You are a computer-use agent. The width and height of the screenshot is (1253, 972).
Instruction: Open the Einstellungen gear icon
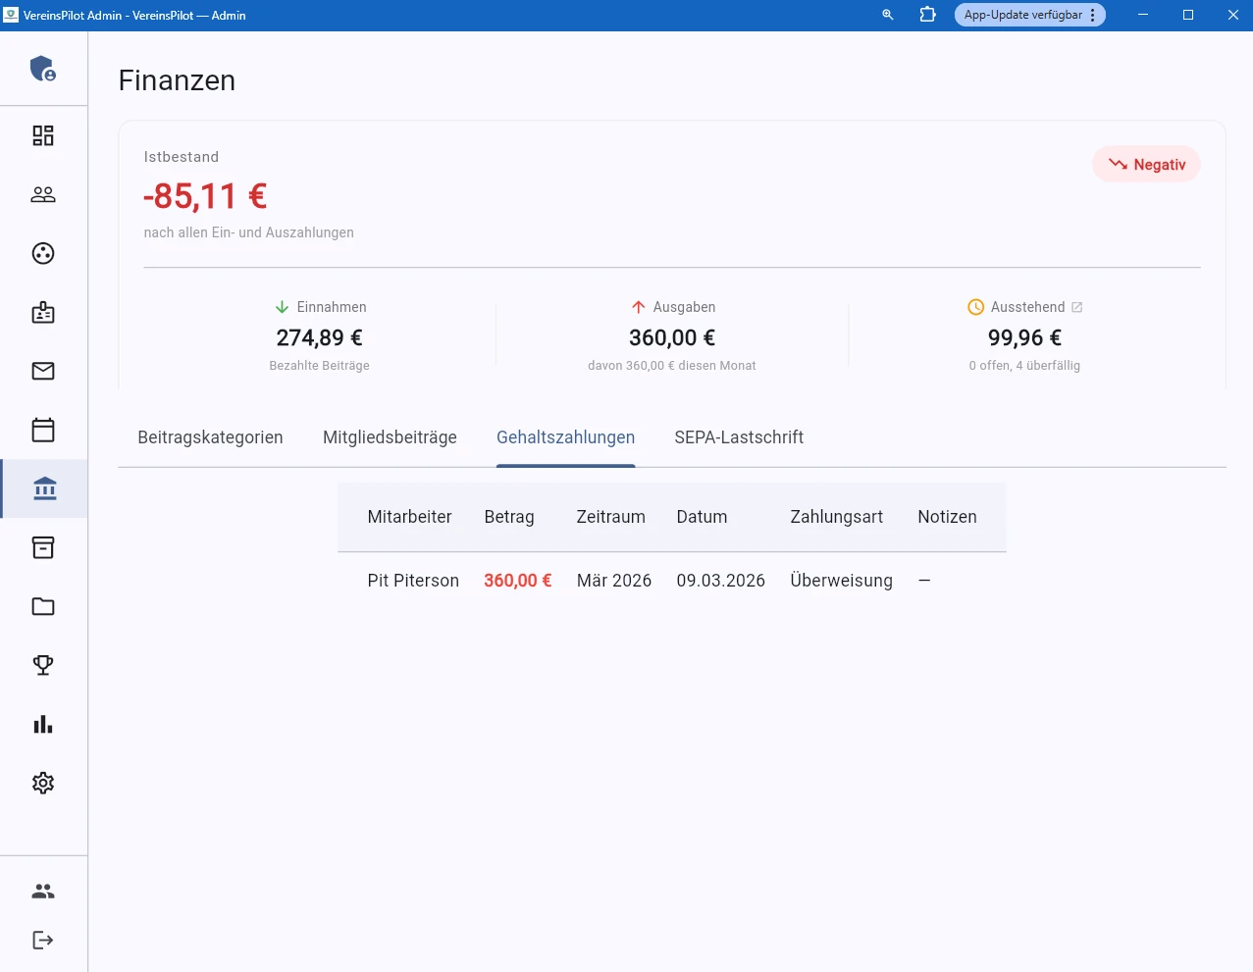pos(42,783)
